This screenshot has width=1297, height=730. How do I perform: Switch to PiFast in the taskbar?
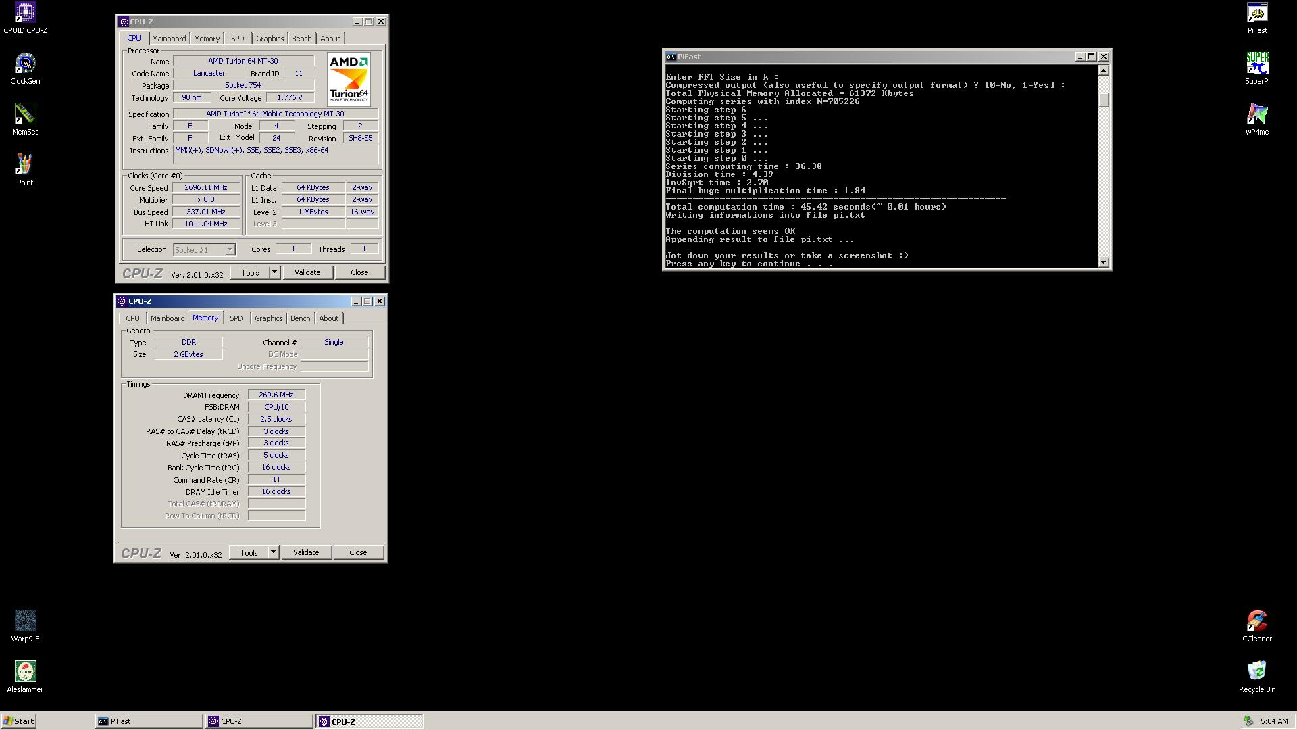[149, 721]
